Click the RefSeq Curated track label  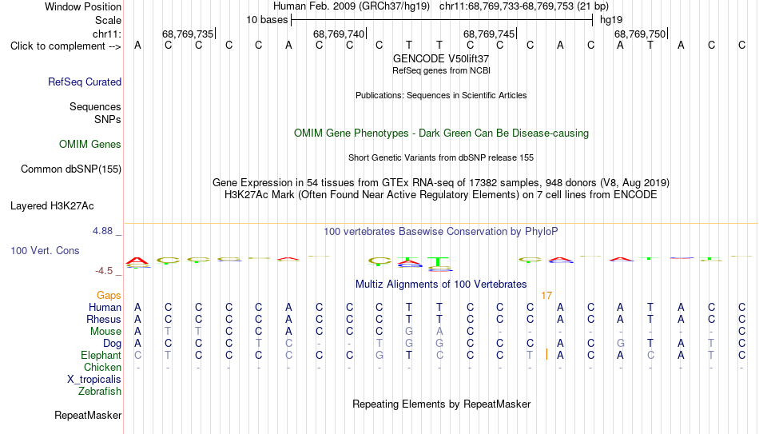pyautogui.click(x=85, y=82)
